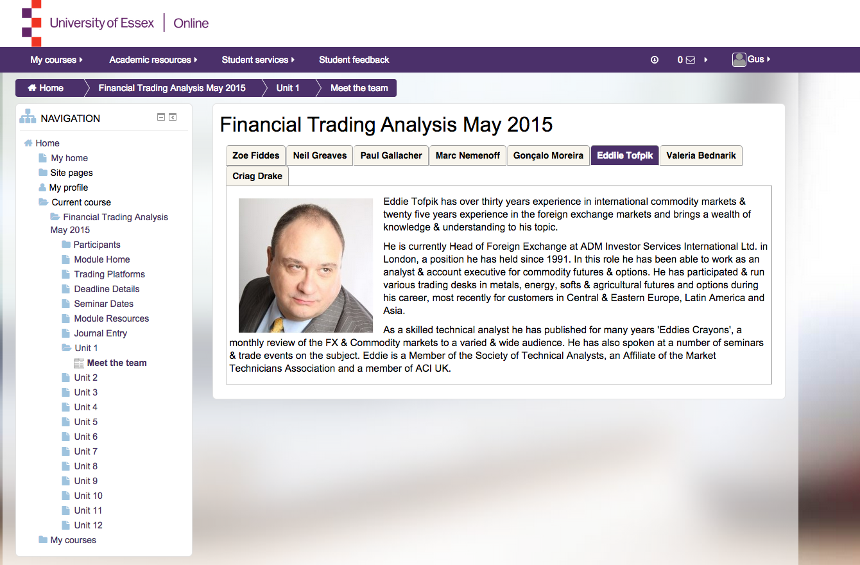Click Eddie Tofpik's portrait photo

point(305,265)
